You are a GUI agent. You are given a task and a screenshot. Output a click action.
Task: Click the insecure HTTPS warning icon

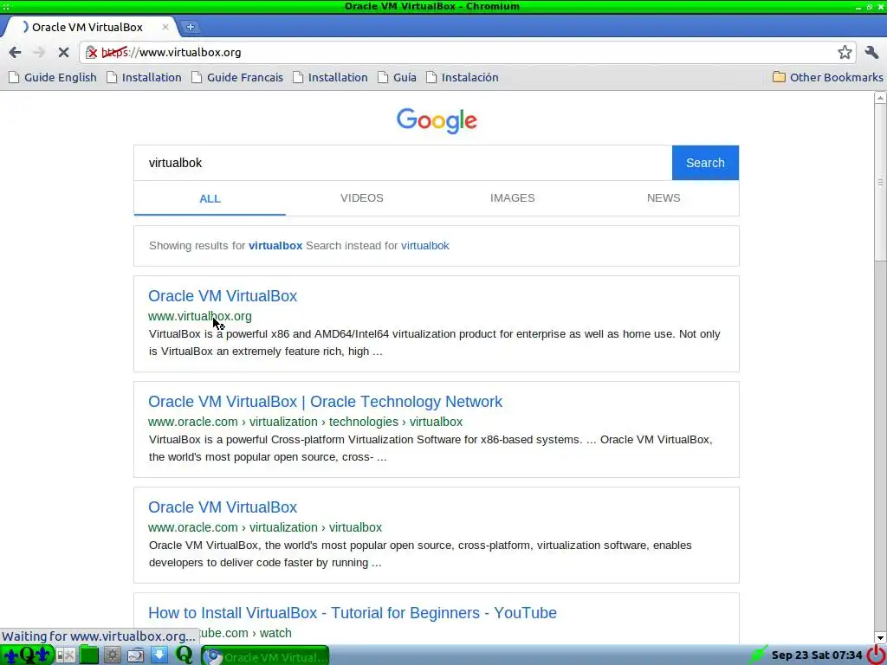coord(91,53)
